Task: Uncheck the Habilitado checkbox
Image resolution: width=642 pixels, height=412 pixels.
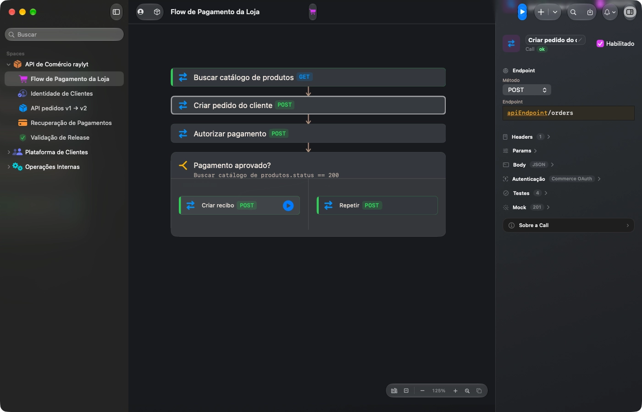Action: [600, 43]
